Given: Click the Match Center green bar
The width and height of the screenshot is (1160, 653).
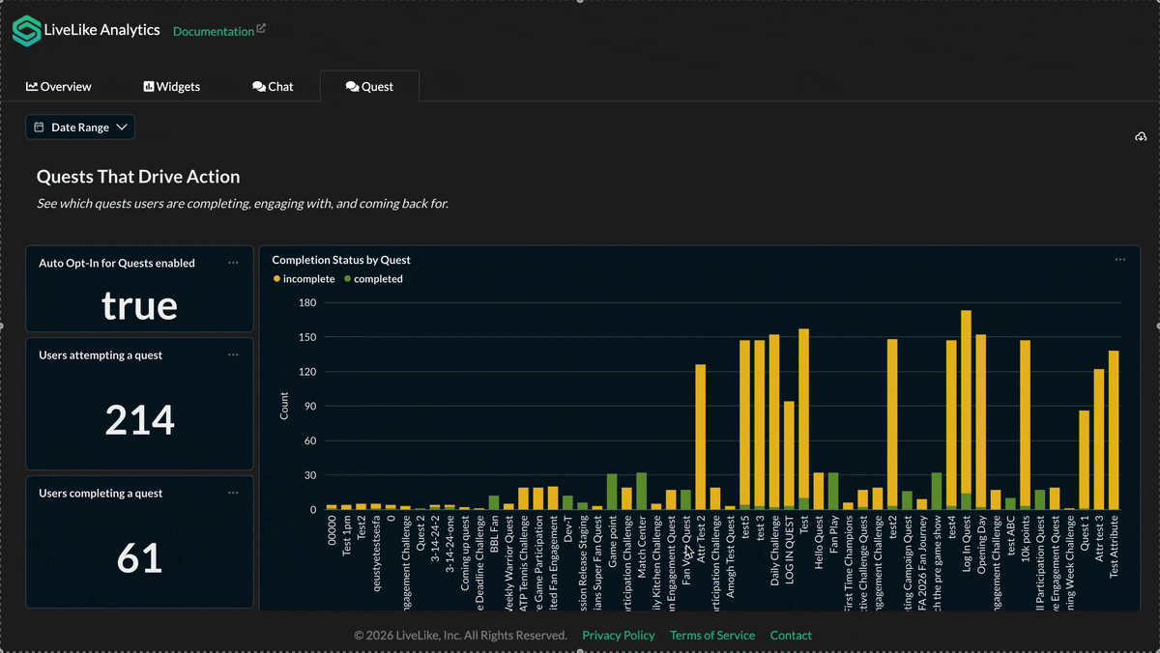Looking at the screenshot, I should 642,491.
